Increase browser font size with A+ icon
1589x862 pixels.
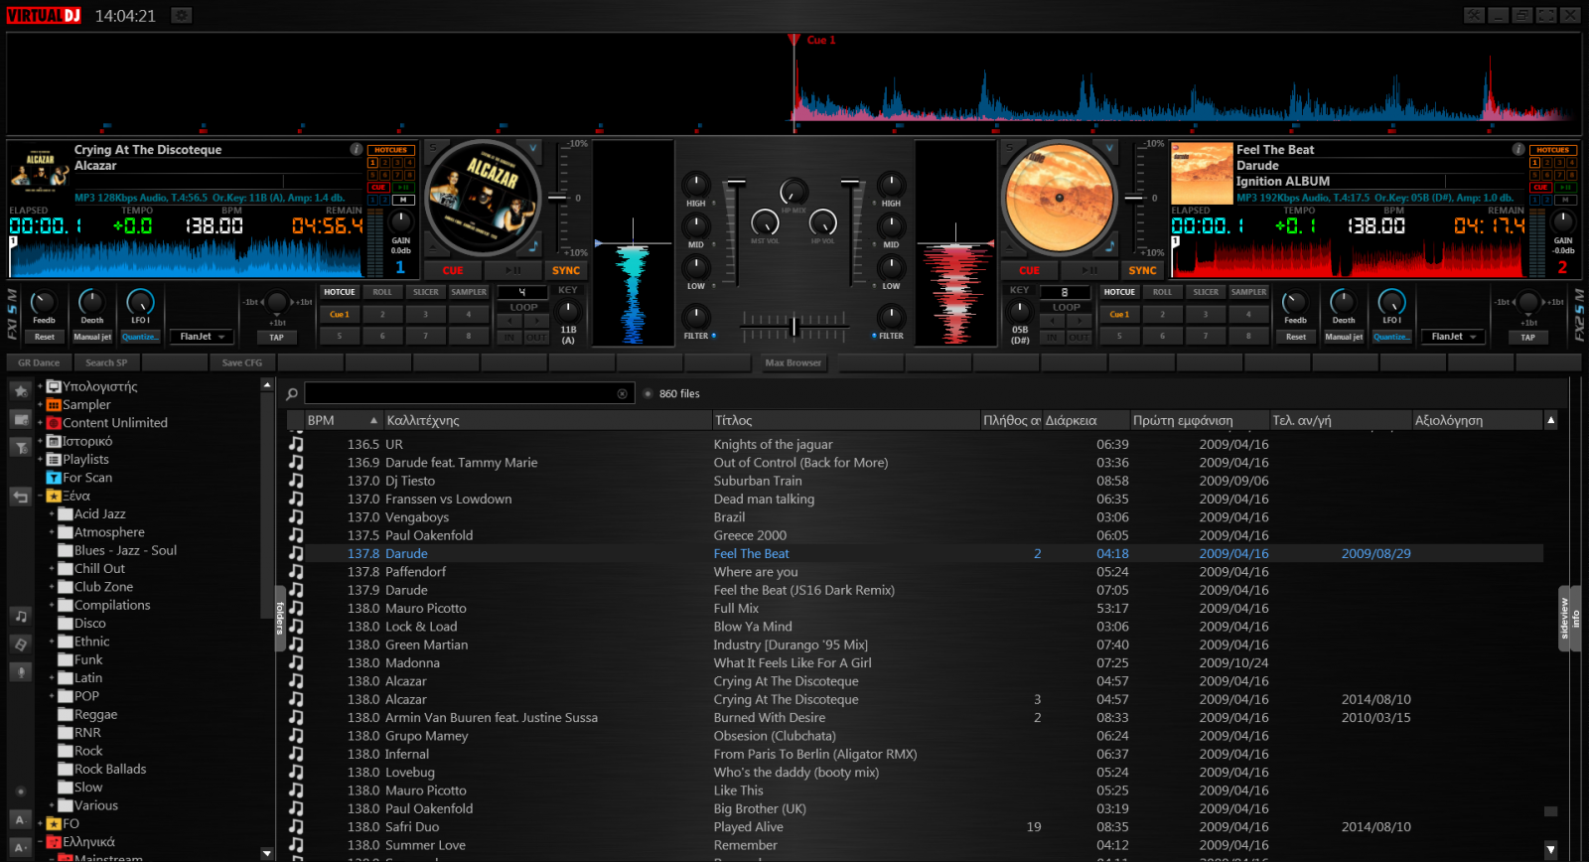[x=20, y=847]
